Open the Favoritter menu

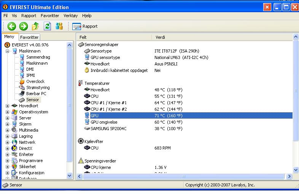[x=50, y=16]
